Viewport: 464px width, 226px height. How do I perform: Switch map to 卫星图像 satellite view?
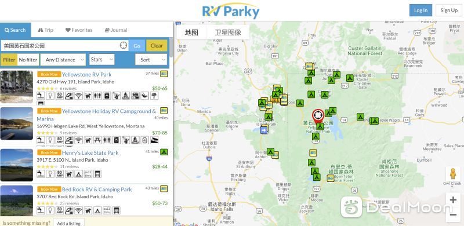(228, 32)
